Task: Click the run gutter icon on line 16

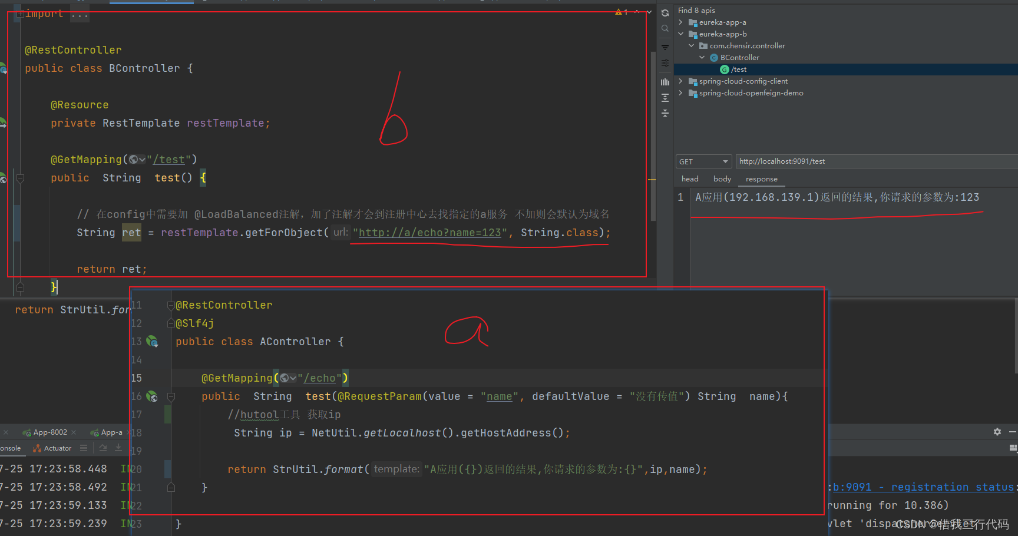Action: (x=152, y=396)
